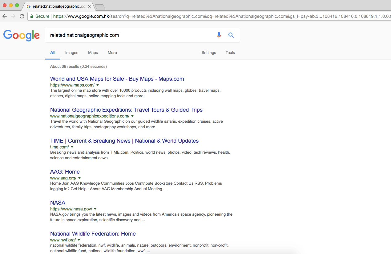Open the NASA result link
Screen dimensions: 391x254
click(58, 203)
